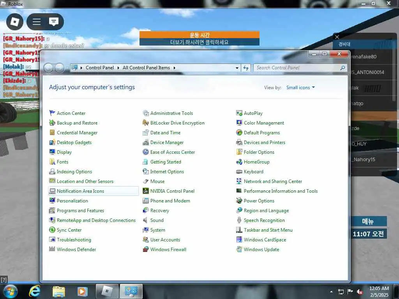Viewport: 399px width, 299px height.
Task: Open the Taskbar and Start Menu link
Action: pyautogui.click(x=268, y=230)
